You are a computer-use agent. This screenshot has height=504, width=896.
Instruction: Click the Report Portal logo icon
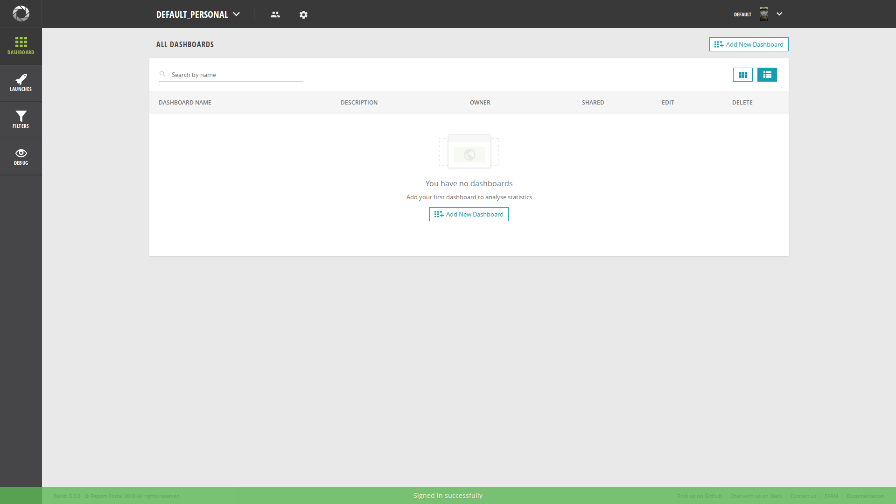[21, 14]
